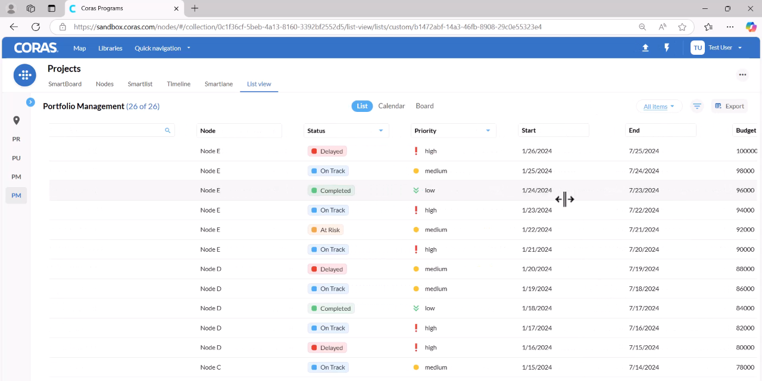Open the Priority column filter dropdown
The image size is (762, 381).
point(488,130)
